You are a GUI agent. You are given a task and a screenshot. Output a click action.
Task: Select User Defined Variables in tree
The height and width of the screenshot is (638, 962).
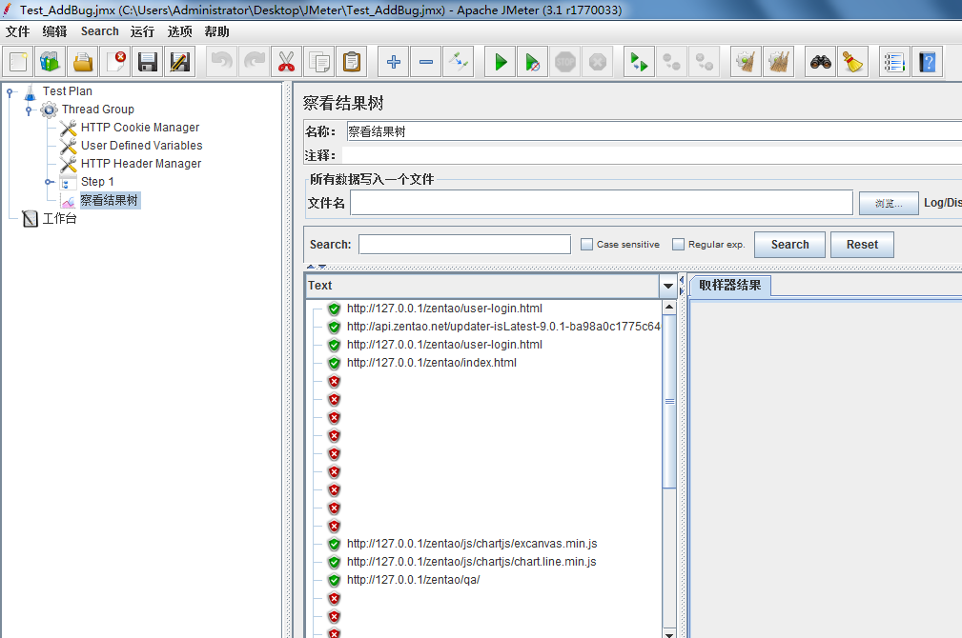coord(142,146)
